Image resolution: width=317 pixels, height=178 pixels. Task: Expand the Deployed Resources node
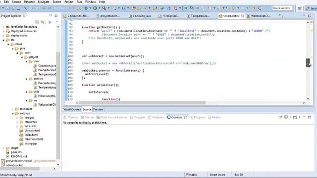coord(3,31)
